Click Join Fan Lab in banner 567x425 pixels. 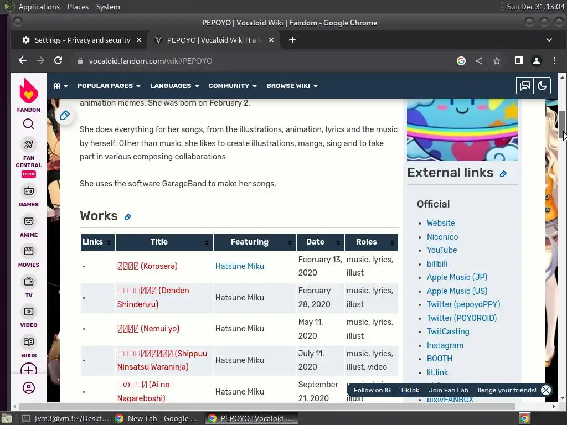click(x=448, y=390)
